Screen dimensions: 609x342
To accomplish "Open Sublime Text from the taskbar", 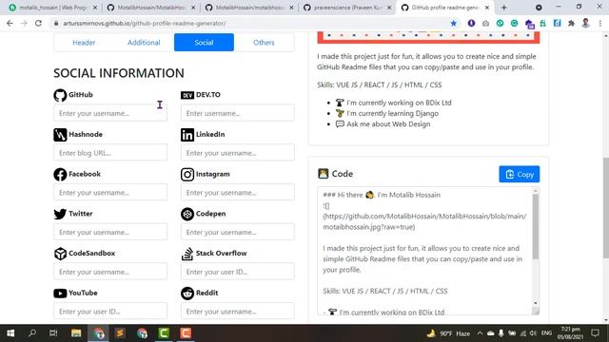I will pos(120,333).
